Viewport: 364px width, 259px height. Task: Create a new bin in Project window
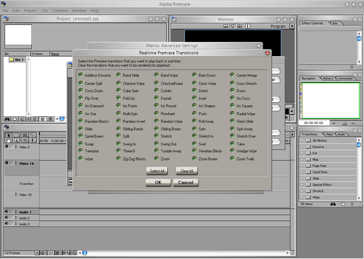click(x=15, y=119)
